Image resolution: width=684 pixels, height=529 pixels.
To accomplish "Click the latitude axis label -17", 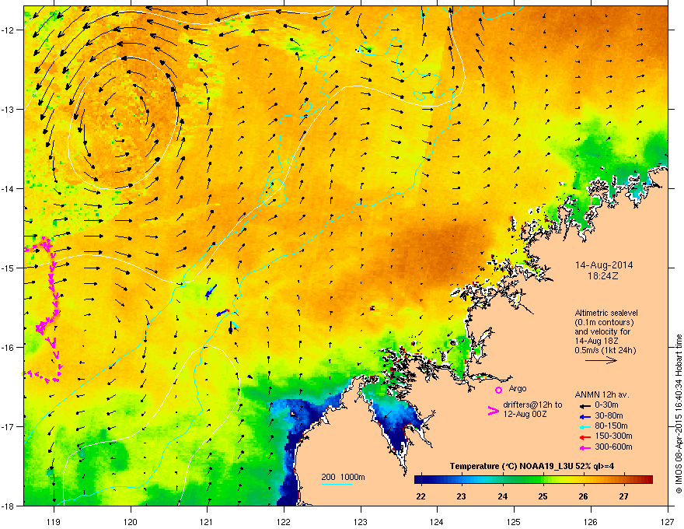I will click(x=9, y=426).
